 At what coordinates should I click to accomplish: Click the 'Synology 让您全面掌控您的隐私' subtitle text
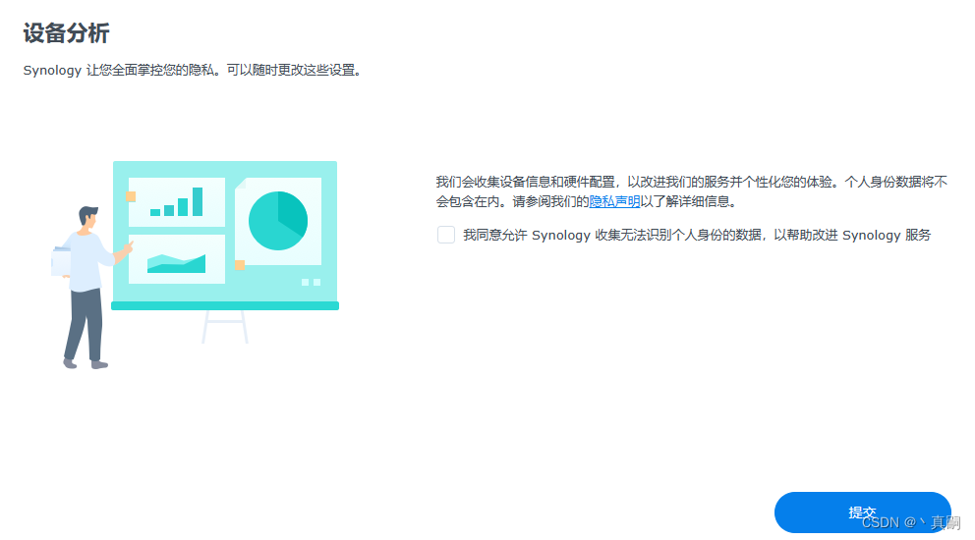193,71
